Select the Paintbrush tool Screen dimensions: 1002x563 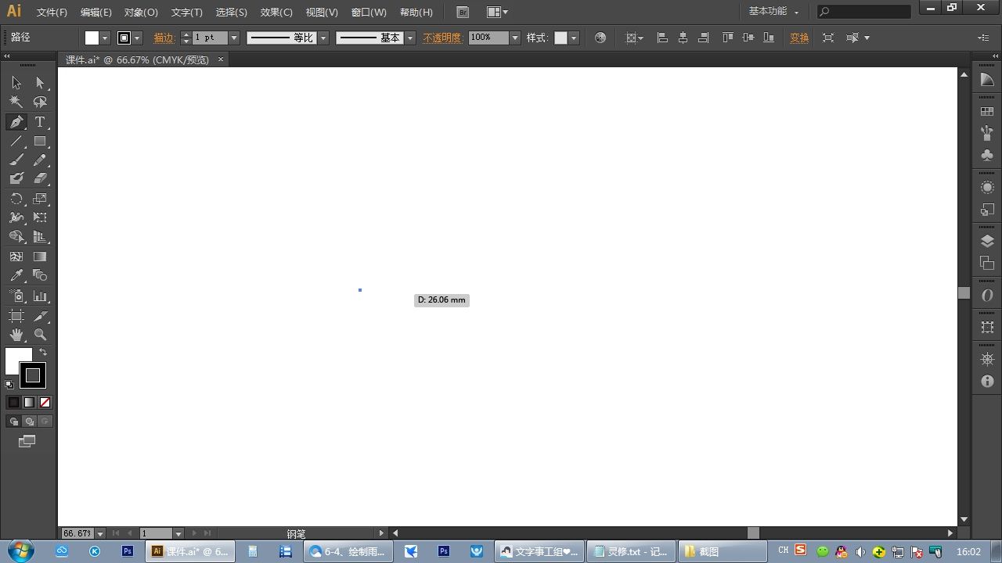click(x=16, y=160)
